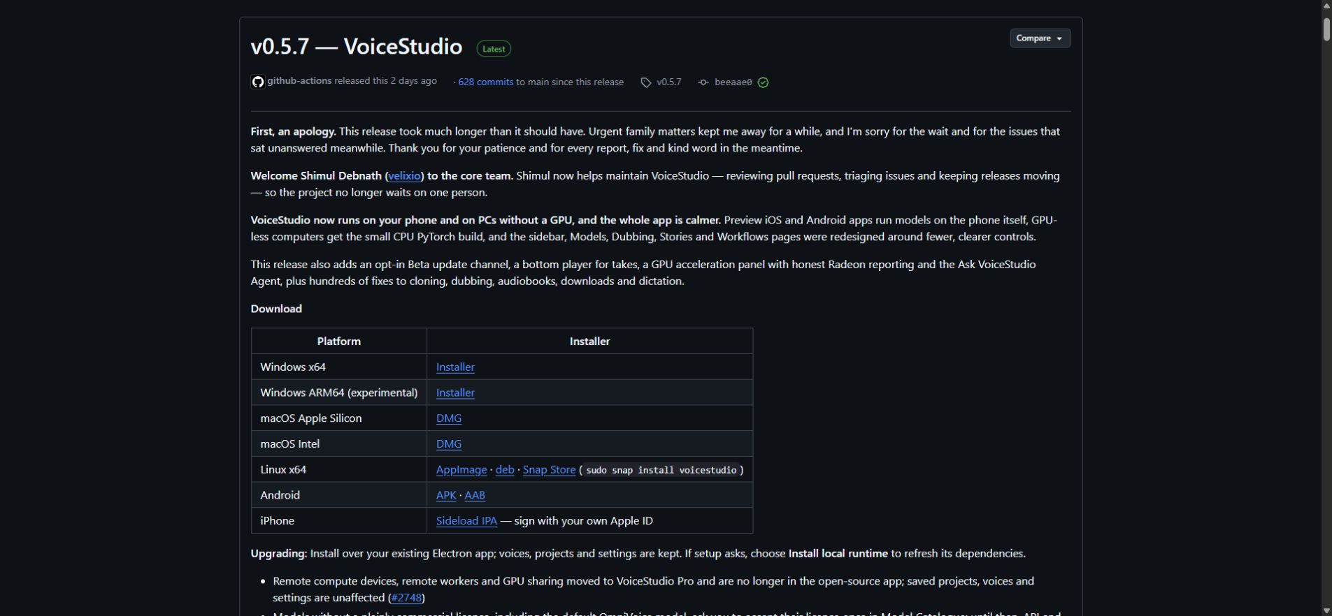The height and width of the screenshot is (616, 1332).
Task: Download the Windows x64 Installer
Action: (x=455, y=367)
